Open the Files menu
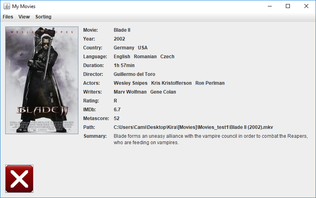The height and width of the screenshot is (198, 316). tap(8, 17)
